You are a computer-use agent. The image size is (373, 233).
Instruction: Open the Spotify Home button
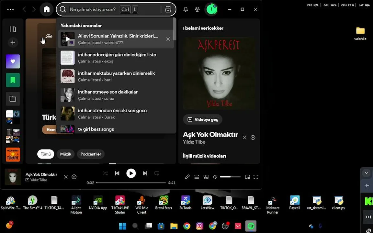[x=47, y=9]
